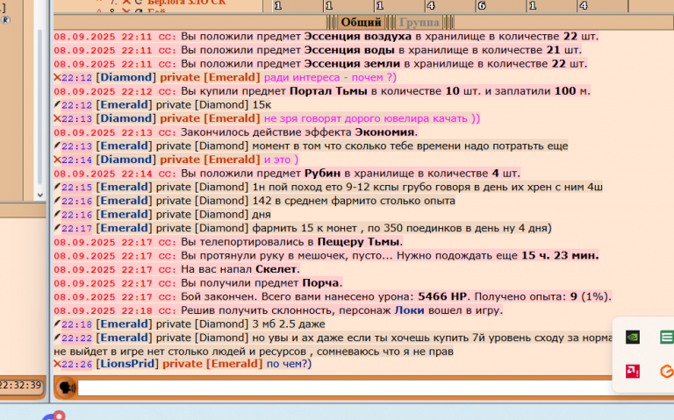The width and height of the screenshot is (674, 420).
Task: Click pencil icon on 'фармить 15 к монет' message
Action: point(57,228)
